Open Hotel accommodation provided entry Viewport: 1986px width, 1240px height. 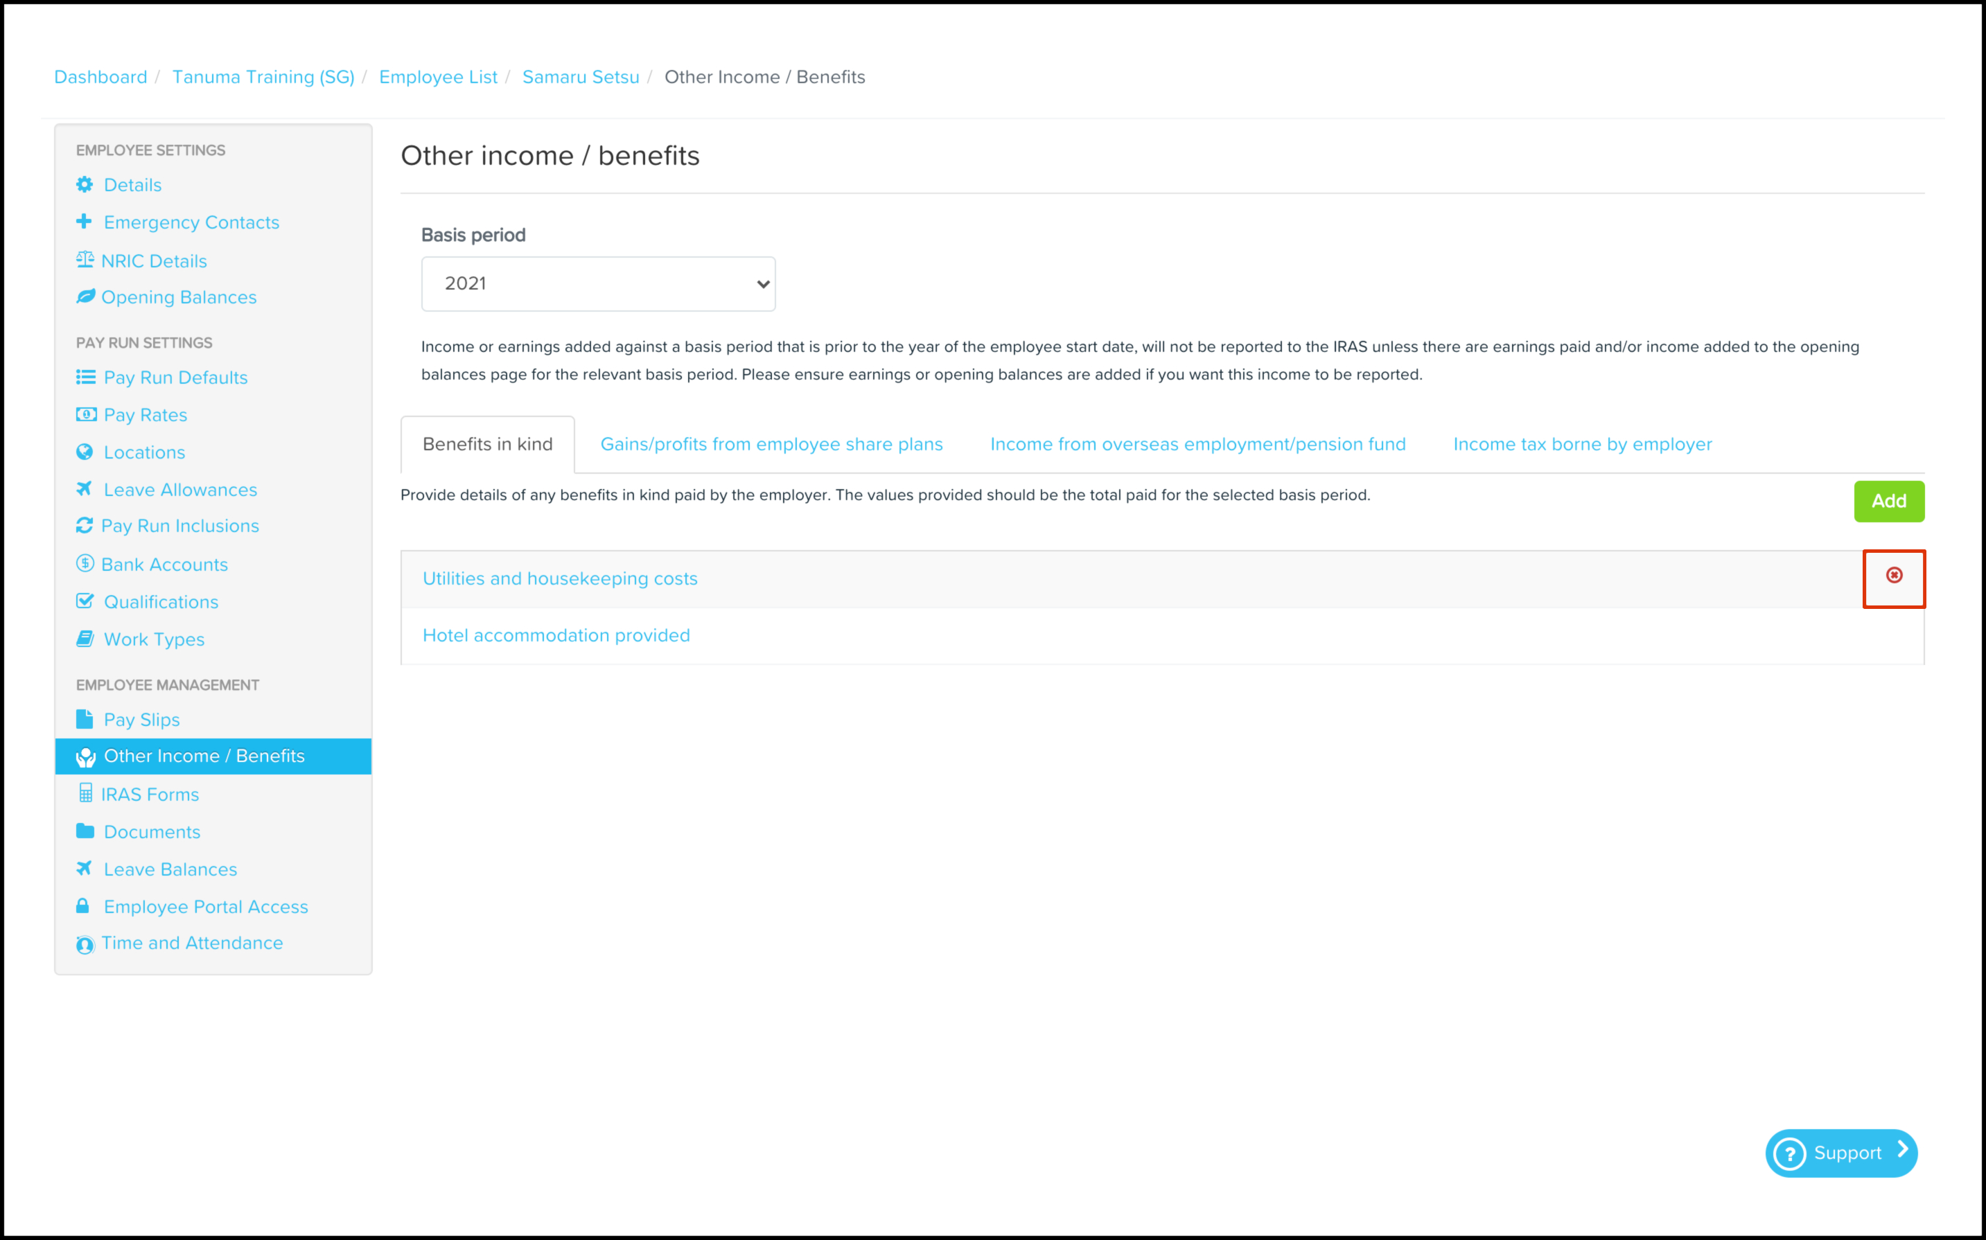555,635
